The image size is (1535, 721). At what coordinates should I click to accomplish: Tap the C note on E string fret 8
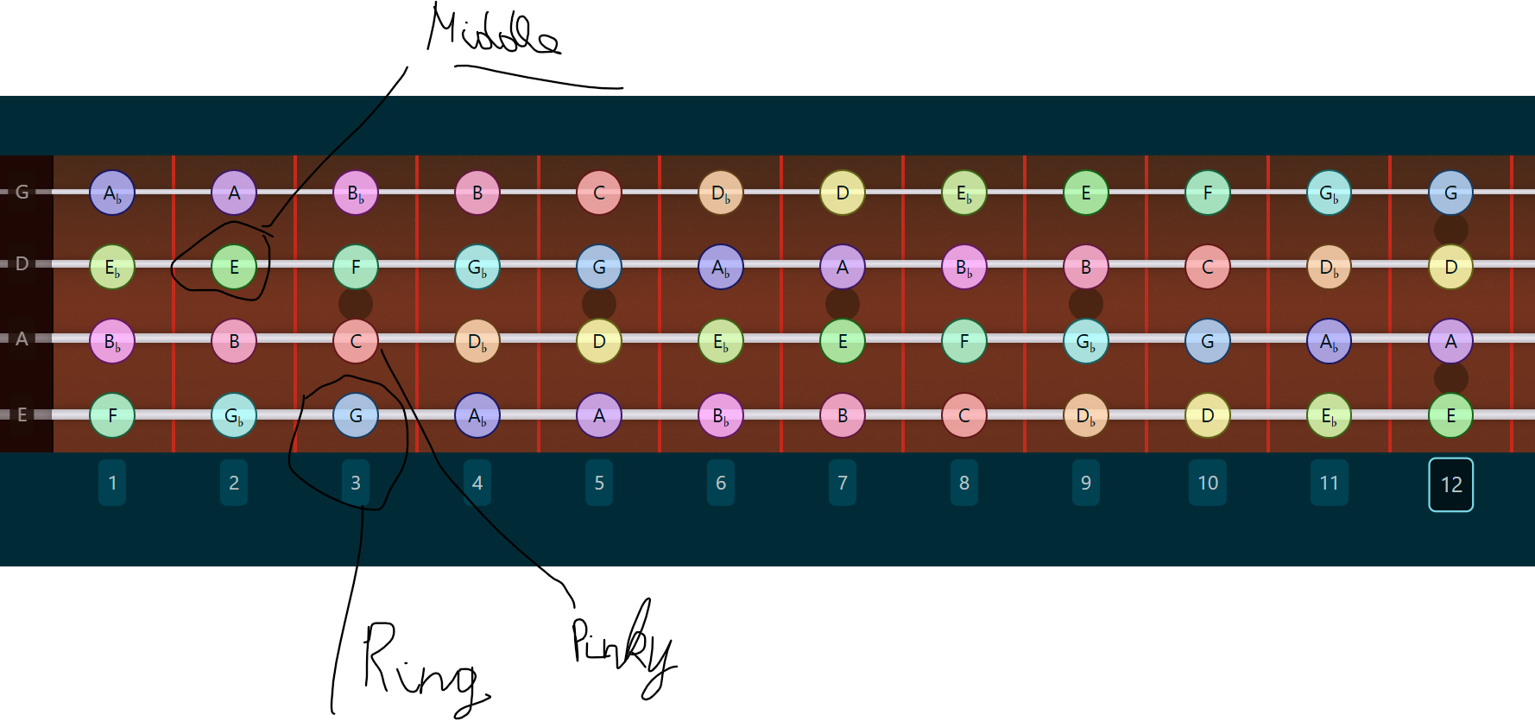coord(964,415)
